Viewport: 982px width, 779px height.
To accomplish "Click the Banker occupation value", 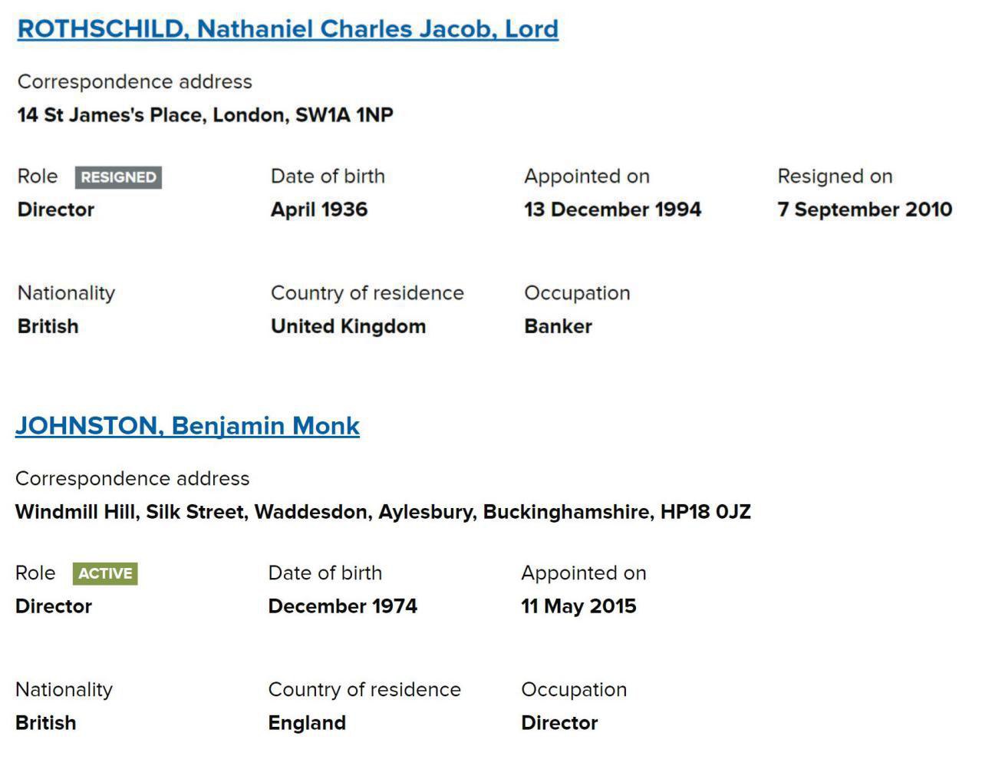I will tap(558, 326).
